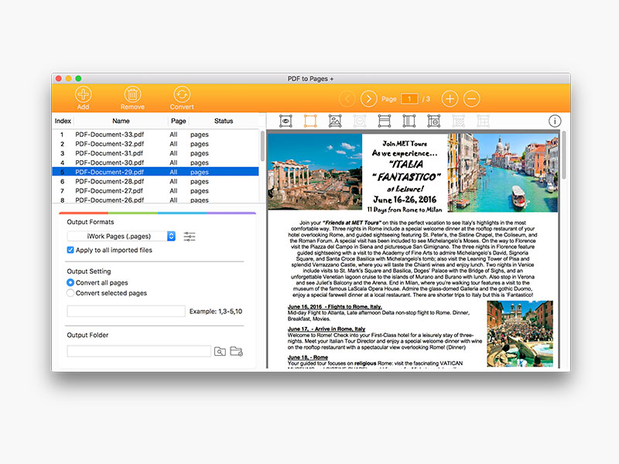The image size is (619, 464).
Task: Click the yellow minimize window button
Action: click(68, 79)
